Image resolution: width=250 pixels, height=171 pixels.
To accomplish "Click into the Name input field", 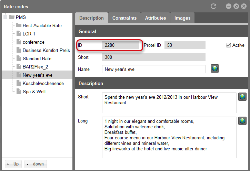I will 153,69.
